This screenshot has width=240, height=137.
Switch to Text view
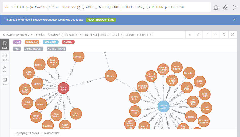[x=5, y=69]
